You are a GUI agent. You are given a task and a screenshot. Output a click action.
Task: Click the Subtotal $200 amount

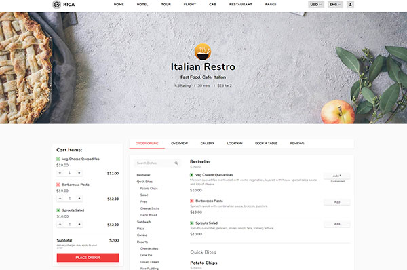pyautogui.click(x=114, y=240)
